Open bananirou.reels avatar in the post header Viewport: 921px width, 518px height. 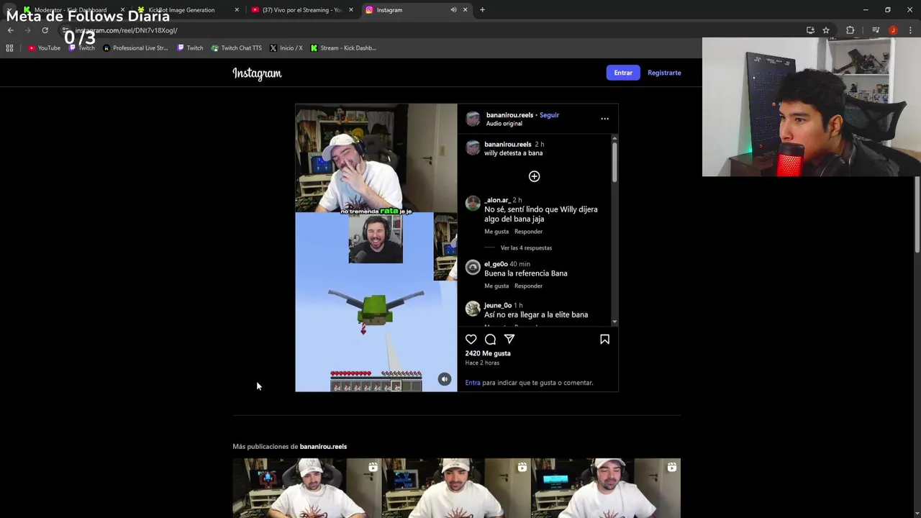(x=473, y=119)
